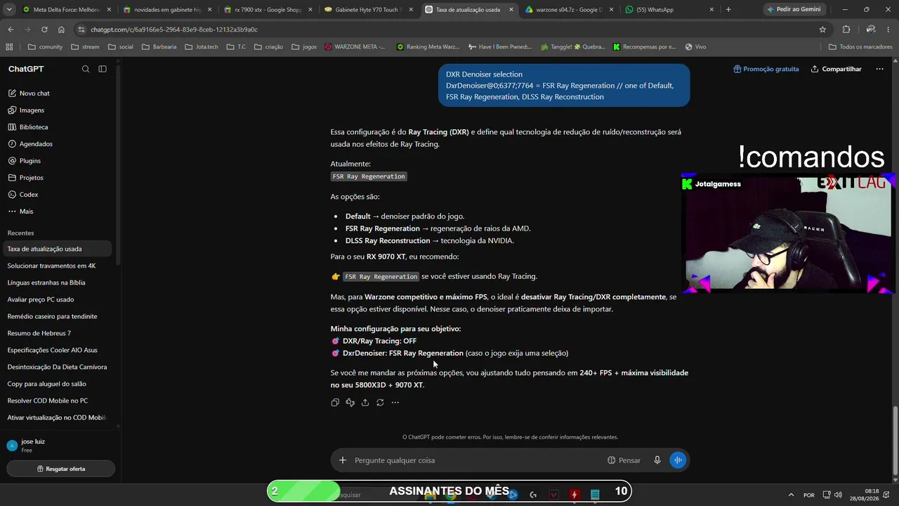This screenshot has height=506, width=899.
Task: Start microphone dictation
Action: pyautogui.click(x=657, y=460)
